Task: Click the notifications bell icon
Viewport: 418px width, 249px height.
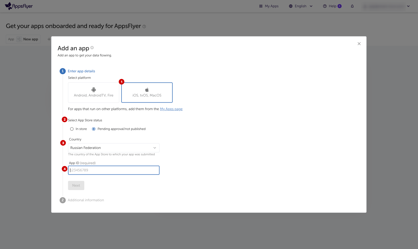Action: [x=352, y=6]
